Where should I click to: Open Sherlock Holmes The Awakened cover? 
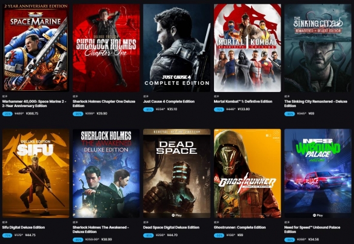coord(106,173)
